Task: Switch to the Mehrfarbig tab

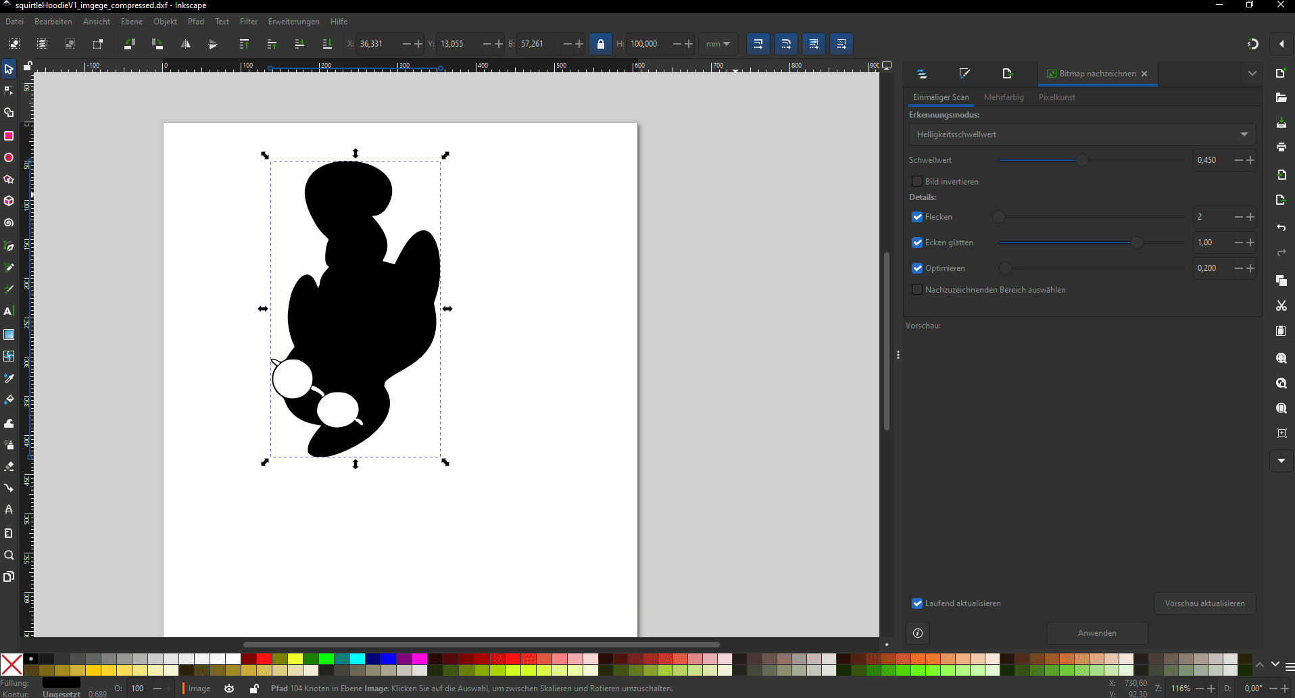Action: coord(1004,97)
